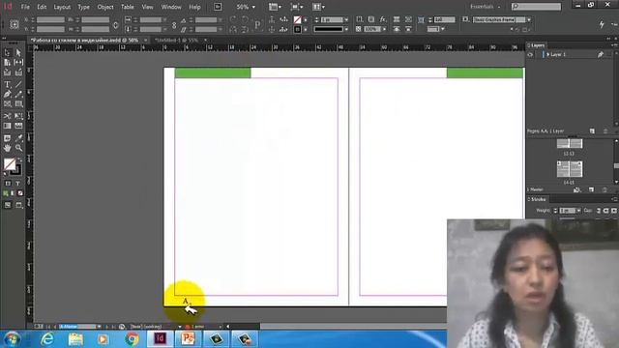The image size is (619, 348).
Task: Open the stroke type dropdown
Action: tap(346, 29)
